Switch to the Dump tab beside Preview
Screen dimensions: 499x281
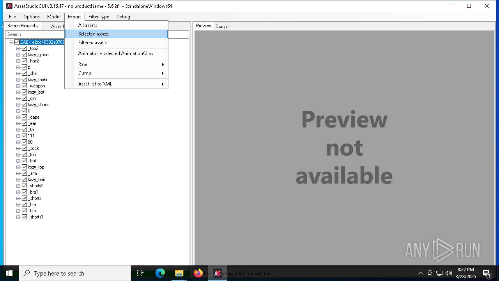pyautogui.click(x=221, y=27)
